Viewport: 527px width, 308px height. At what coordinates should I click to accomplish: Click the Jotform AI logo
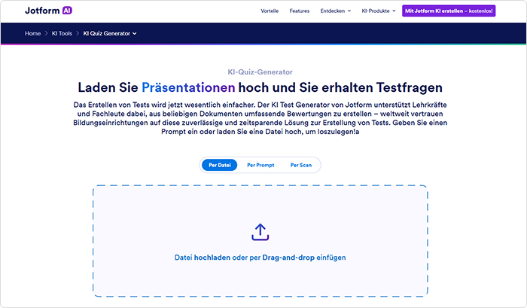coord(48,11)
